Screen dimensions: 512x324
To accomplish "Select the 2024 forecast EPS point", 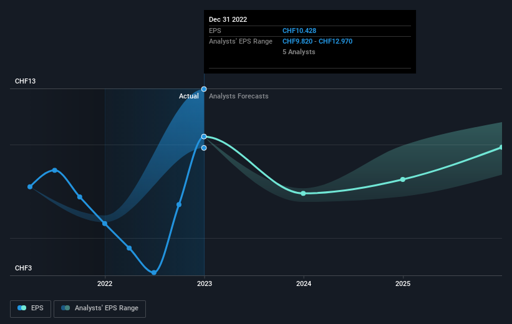I will point(303,194).
